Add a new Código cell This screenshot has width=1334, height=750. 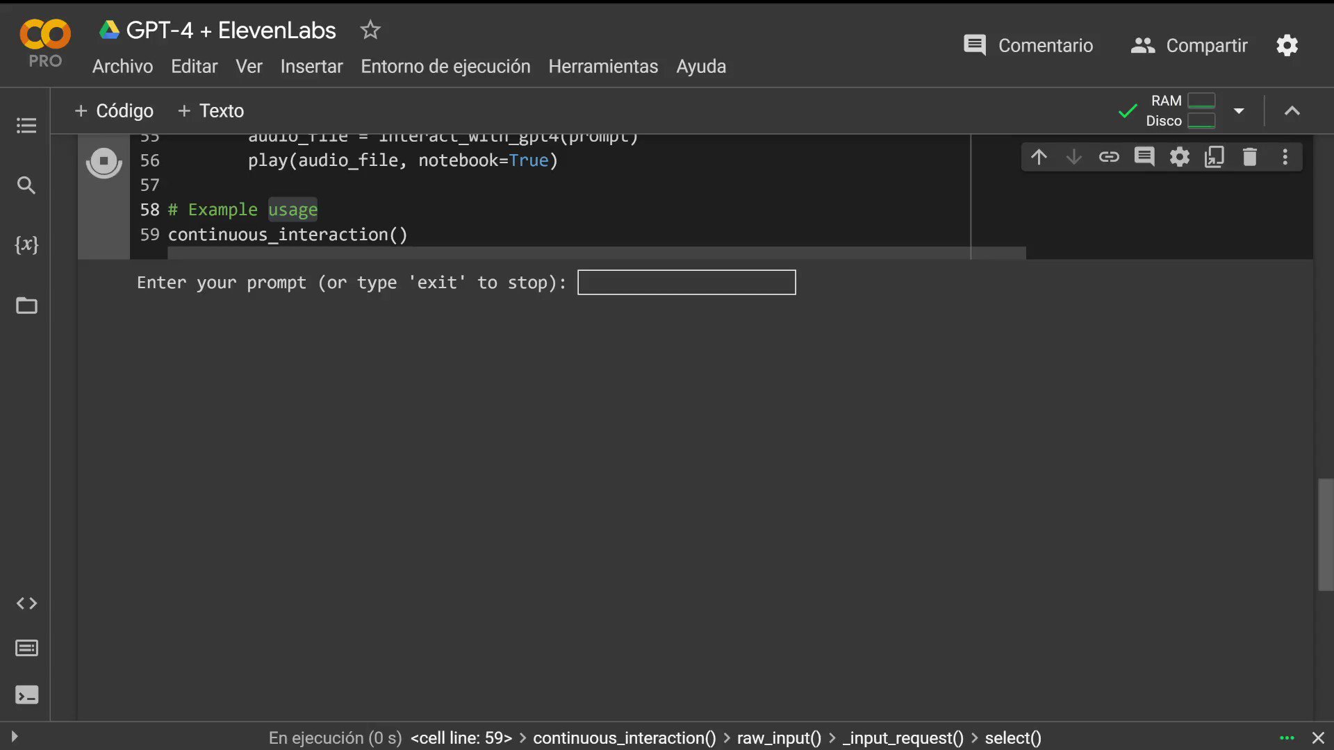click(114, 111)
